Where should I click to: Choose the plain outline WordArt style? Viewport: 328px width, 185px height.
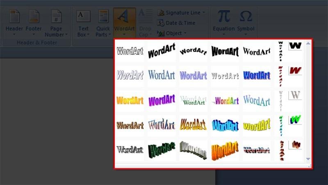click(130, 51)
